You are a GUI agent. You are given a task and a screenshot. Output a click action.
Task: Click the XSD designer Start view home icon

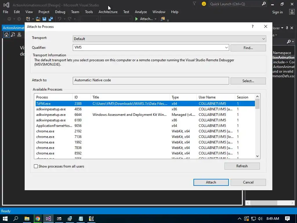(x=6, y=35)
